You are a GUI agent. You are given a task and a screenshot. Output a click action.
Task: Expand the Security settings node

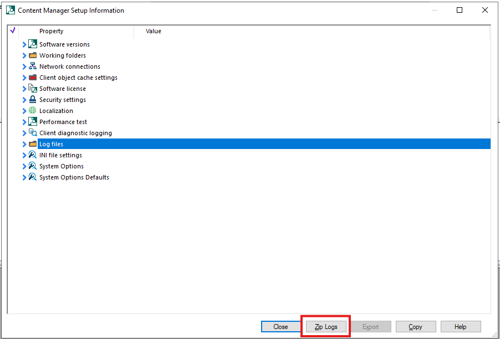pyautogui.click(x=24, y=100)
